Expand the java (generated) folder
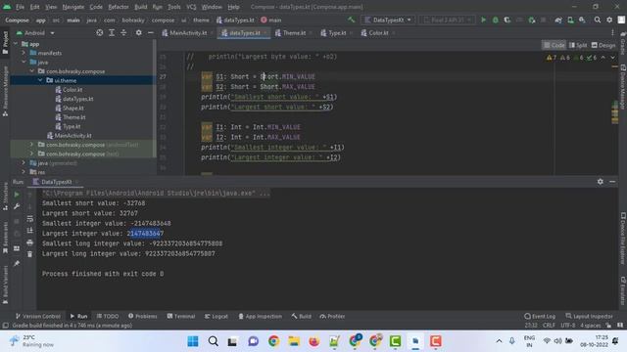The width and height of the screenshot is (627, 352). click(x=24, y=163)
